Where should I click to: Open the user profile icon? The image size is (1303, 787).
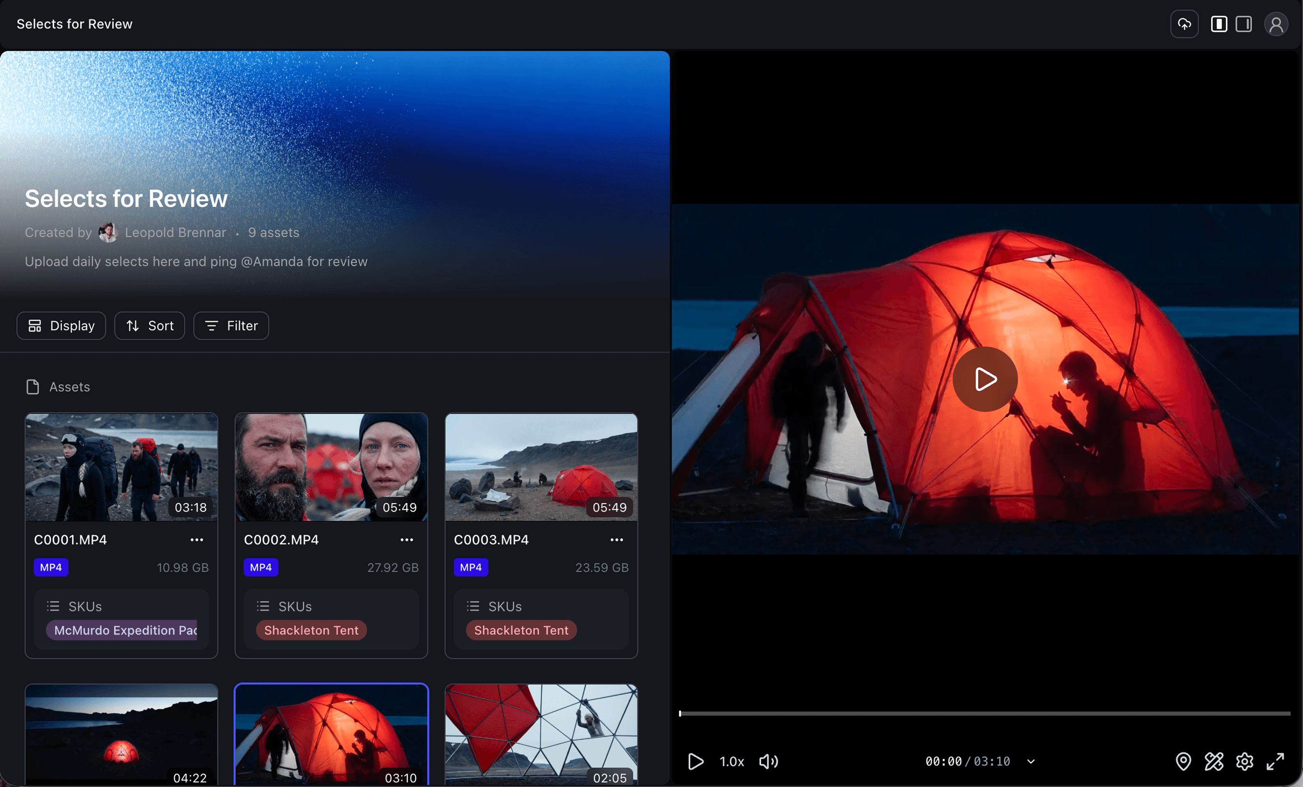[x=1275, y=24]
